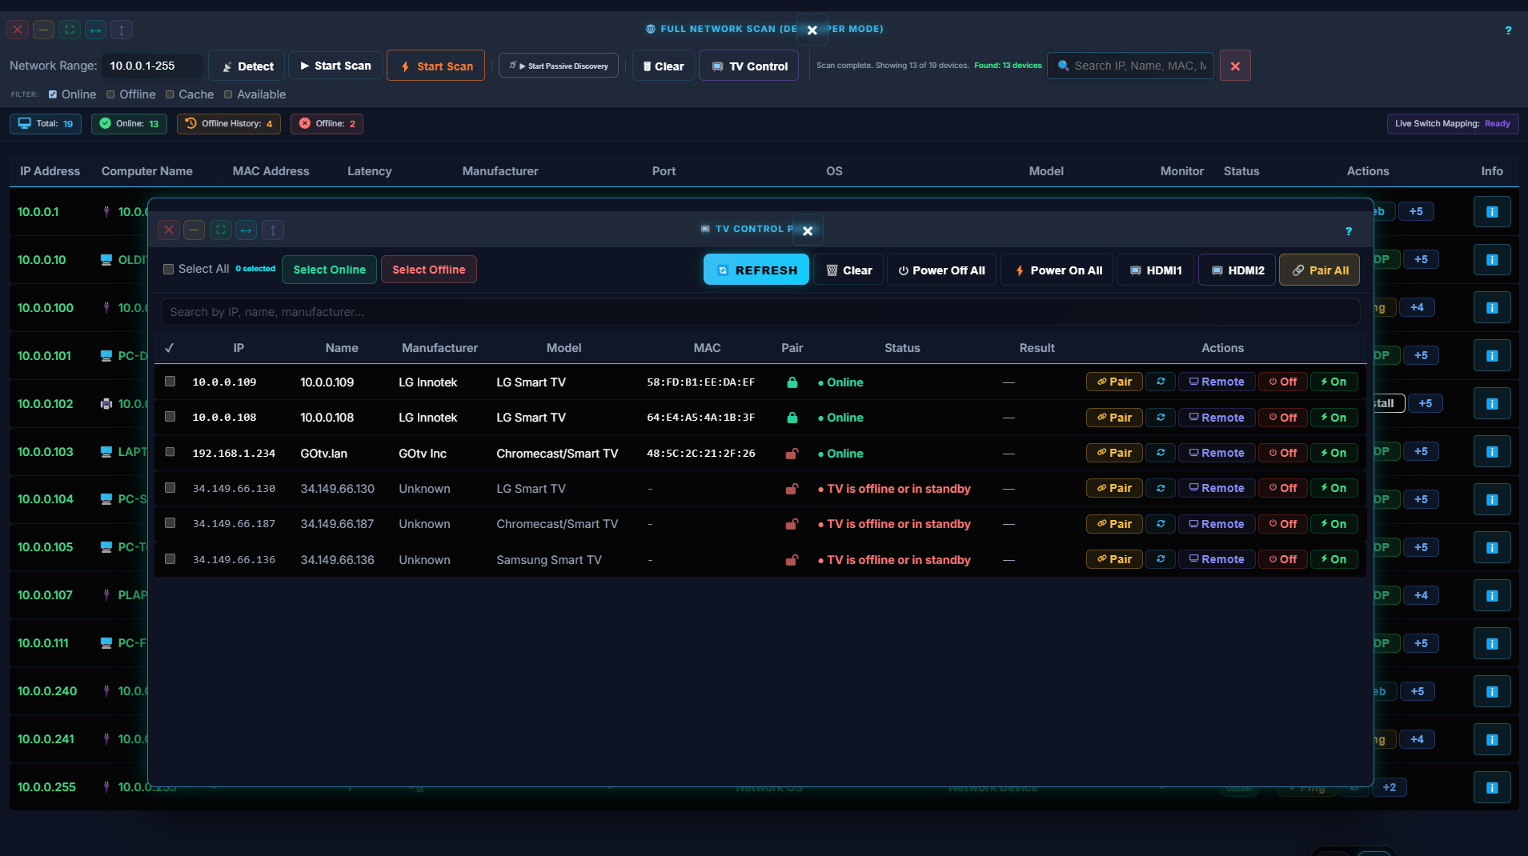Expand +5 more actions for 10.0.0.104

pos(1421,499)
